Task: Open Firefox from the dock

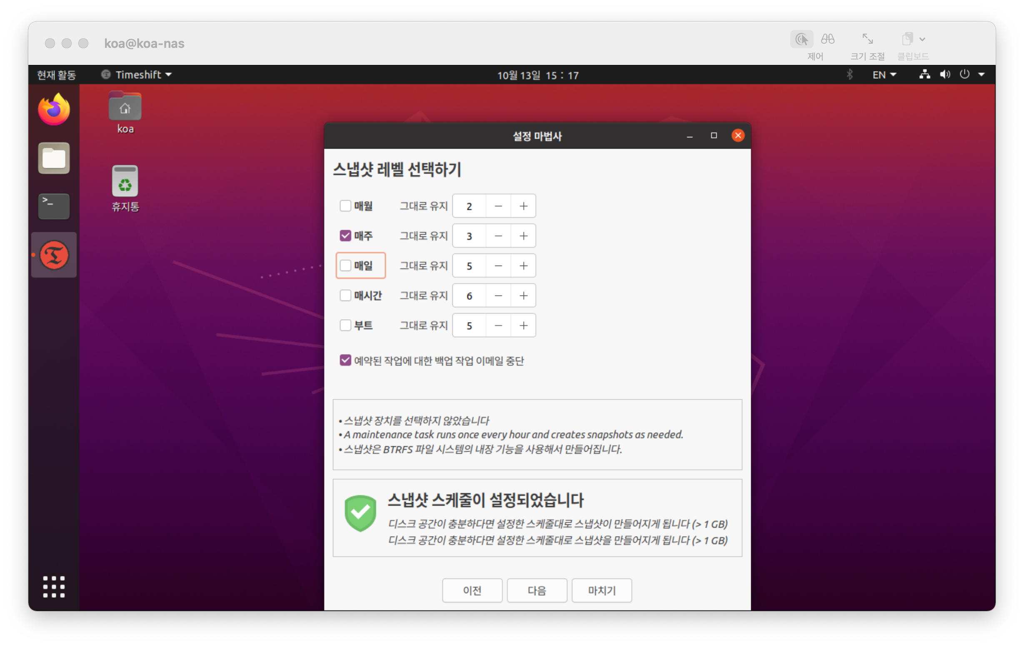Action: coord(54,109)
